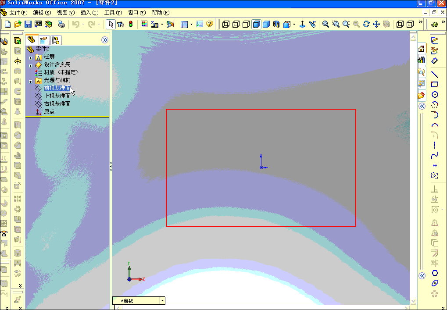Select the Pan four-arrow icon
This screenshot has width=447, height=310.
point(376,24)
